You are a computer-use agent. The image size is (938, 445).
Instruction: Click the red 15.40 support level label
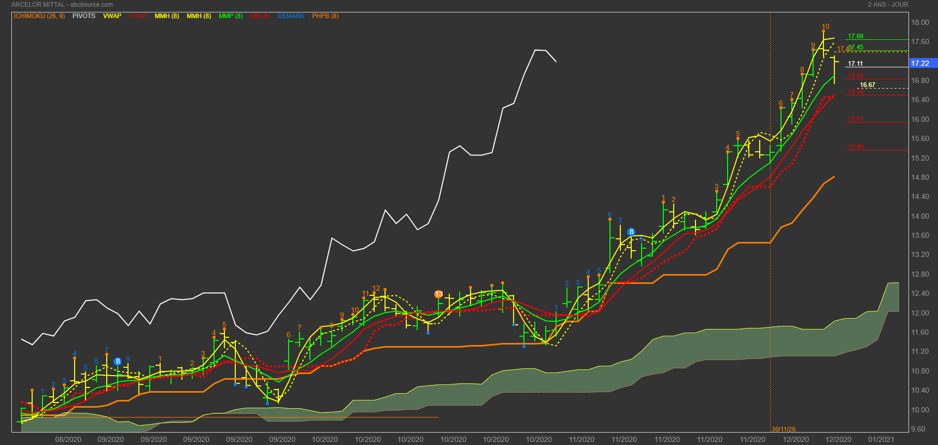click(856, 147)
